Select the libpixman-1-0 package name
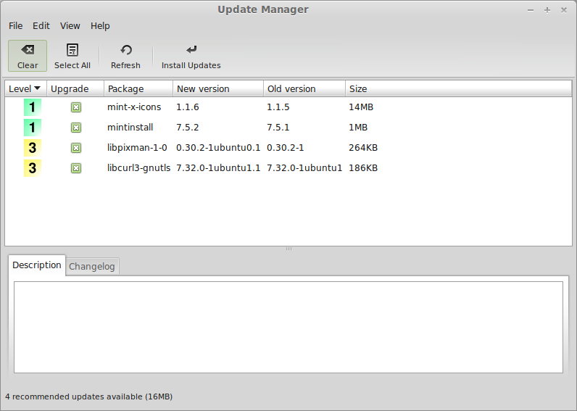The image size is (577, 411). (x=137, y=148)
